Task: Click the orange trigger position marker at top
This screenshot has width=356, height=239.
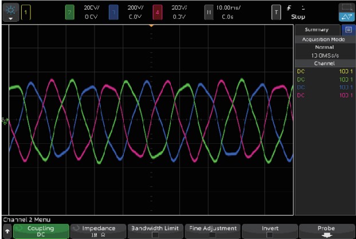Action: (151, 26)
